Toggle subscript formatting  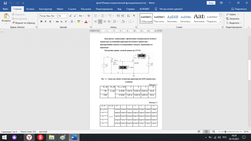point(61,22)
